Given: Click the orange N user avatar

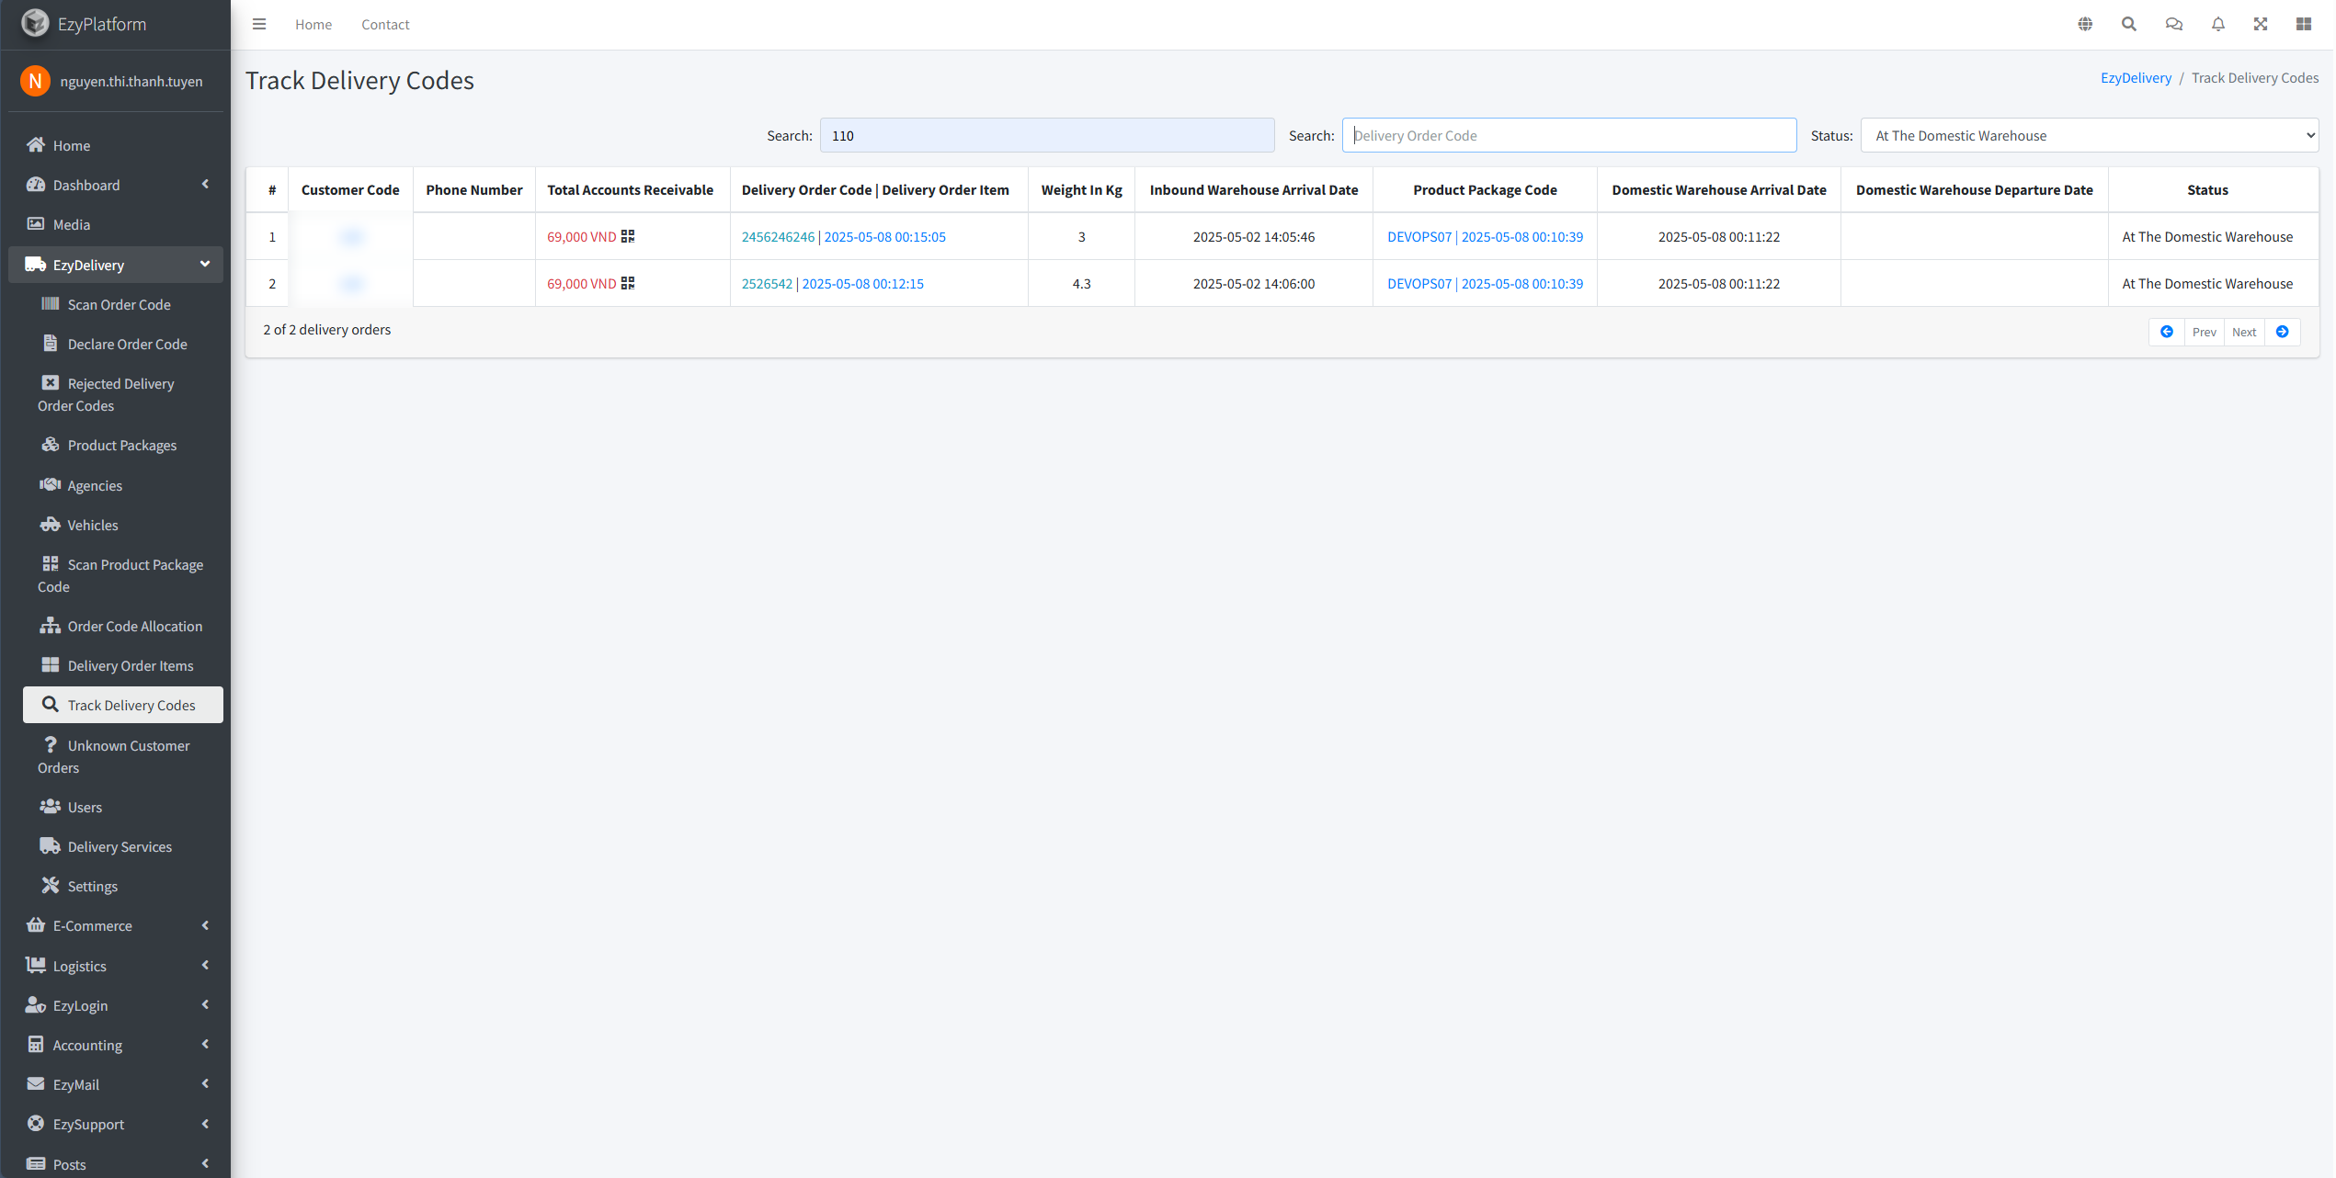Looking at the screenshot, I should (35, 81).
